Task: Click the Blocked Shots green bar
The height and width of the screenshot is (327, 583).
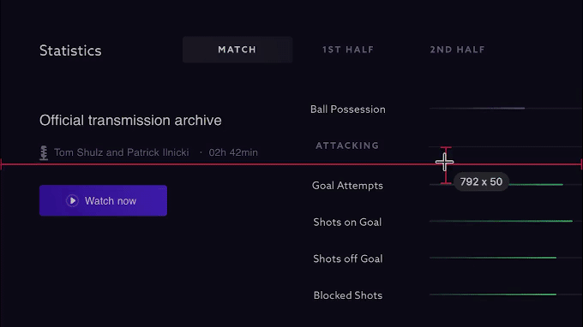Action: [x=493, y=294]
